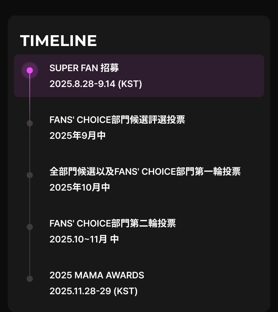Screen dimensions: 278x312
Task: Click the 全部門候選 first round timeline dot
Action: tap(30, 175)
